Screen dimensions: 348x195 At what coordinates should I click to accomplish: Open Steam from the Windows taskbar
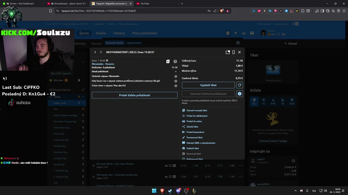coord(170,191)
